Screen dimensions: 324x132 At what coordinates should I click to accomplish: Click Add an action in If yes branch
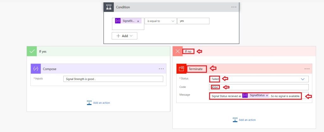click(x=98, y=103)
